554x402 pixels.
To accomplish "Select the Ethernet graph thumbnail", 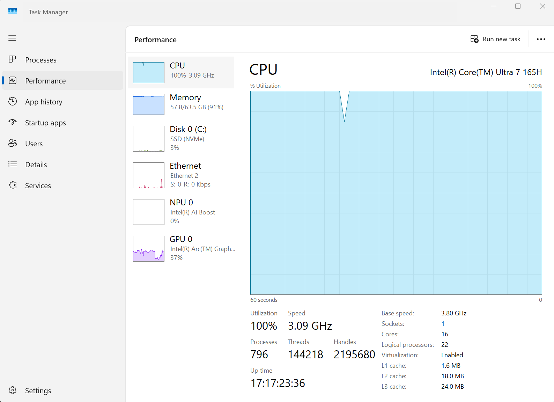I will 149,175.
